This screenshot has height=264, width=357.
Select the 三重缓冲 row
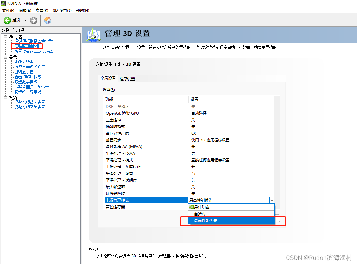[189, 120]
